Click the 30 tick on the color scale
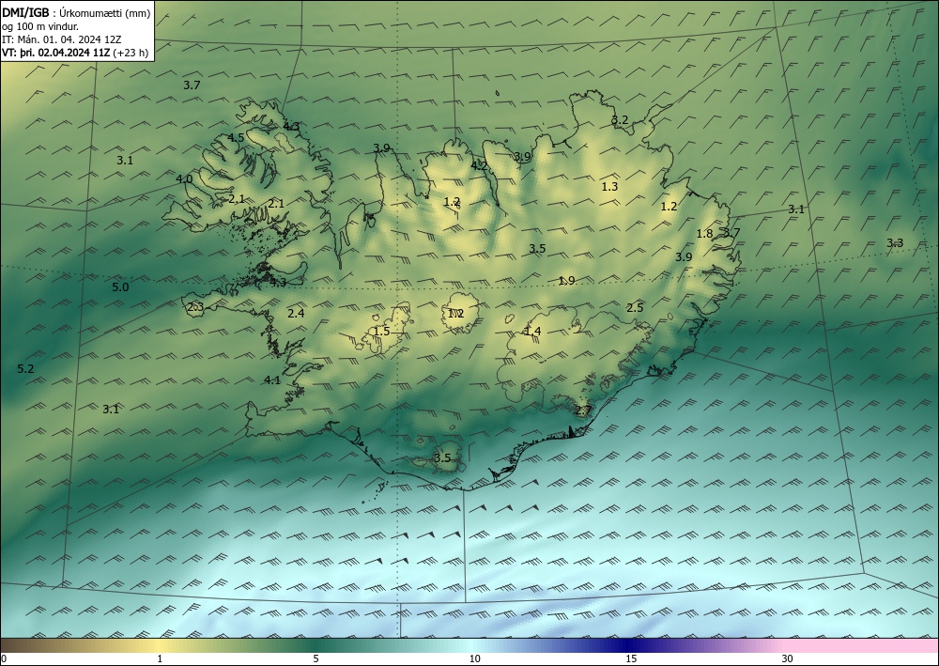The image size is (939, 666). pos(788,658)
